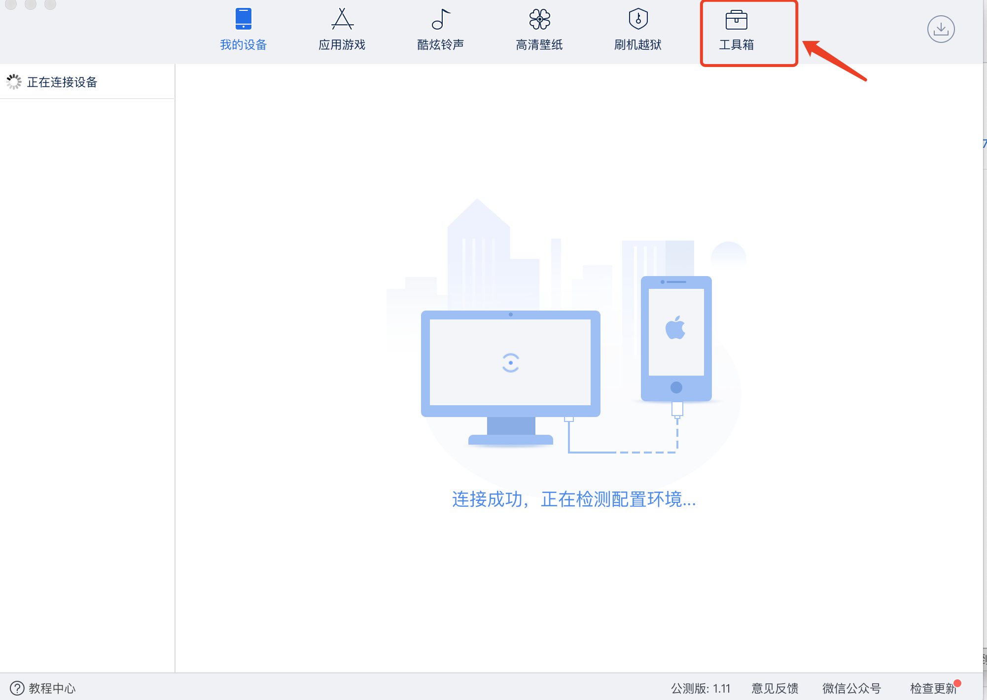Open the 高清壁纸 flower icon
Screen dimensions: 987x700
[539, 19]
